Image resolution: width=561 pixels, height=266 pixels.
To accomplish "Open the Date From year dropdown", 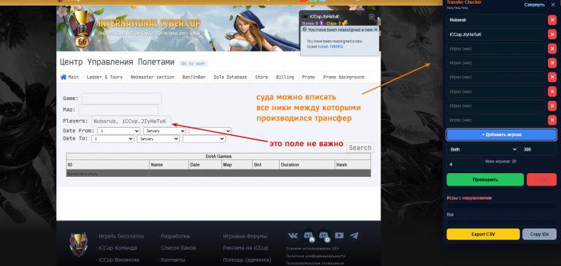I will coord(210,131).
